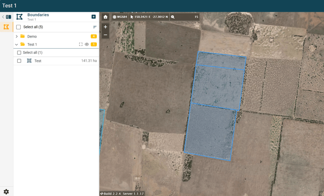Click the Test boundary polygon icon

pyautogui.click(x=29, y=61)
